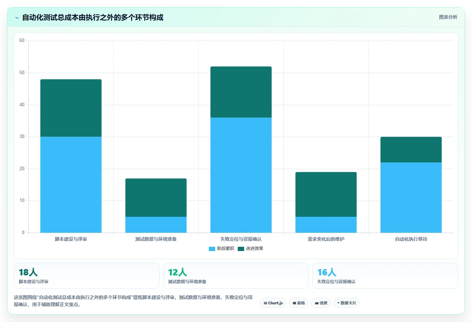Click the 12人 data card
The width and height of the screenshot is (472, 322).
[x=236, y=276]
